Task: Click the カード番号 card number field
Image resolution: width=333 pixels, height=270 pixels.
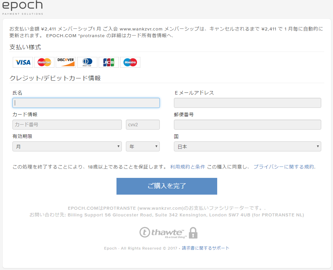Action: [67, 125]
